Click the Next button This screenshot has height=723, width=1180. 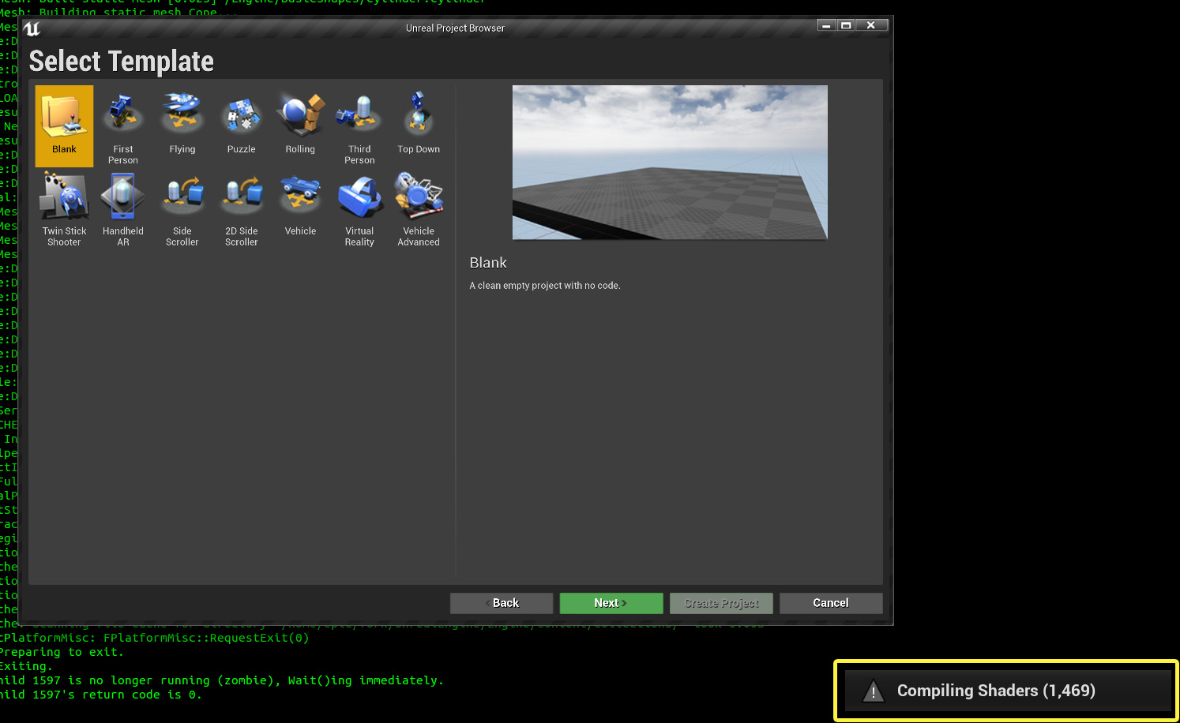click(611, 602)
